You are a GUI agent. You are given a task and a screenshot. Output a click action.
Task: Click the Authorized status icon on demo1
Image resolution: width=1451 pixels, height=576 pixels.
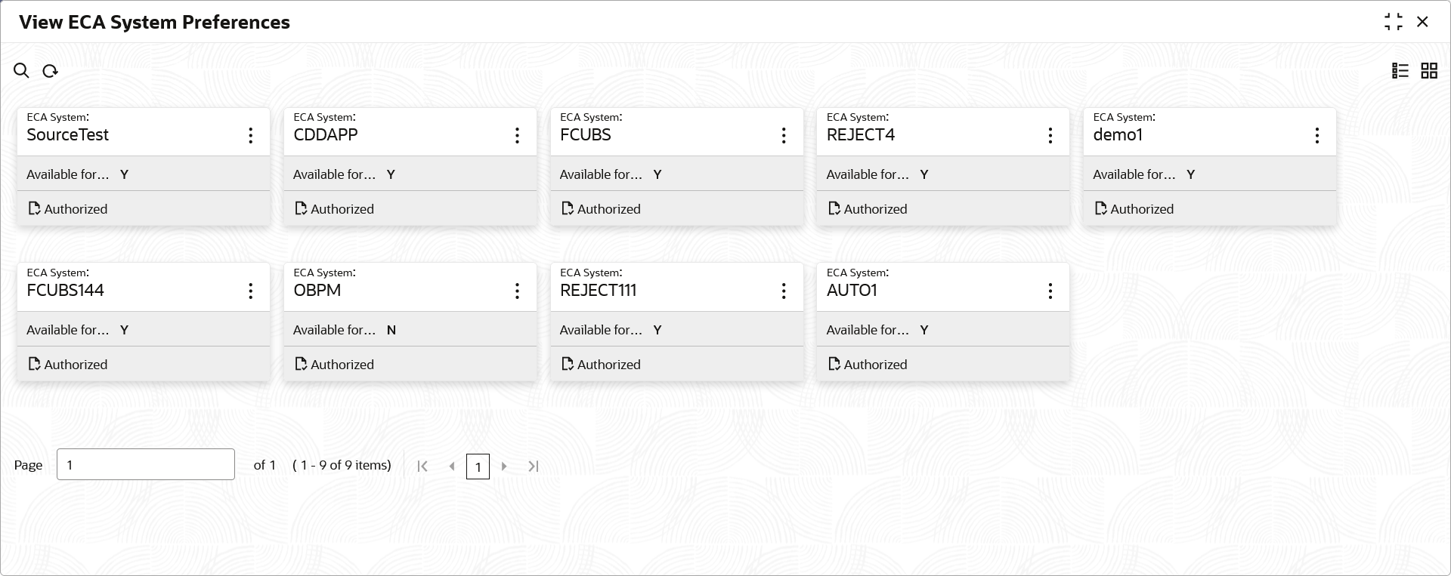click(x=1100, y=209)
